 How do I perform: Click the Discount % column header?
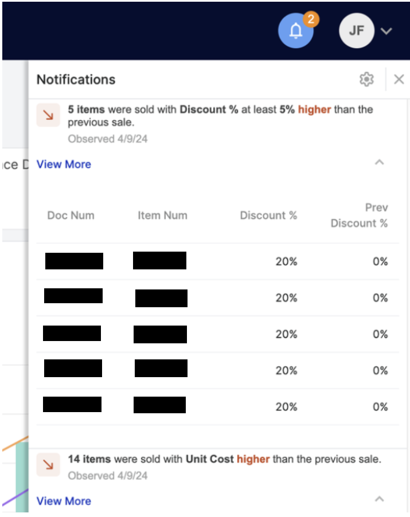268,216
